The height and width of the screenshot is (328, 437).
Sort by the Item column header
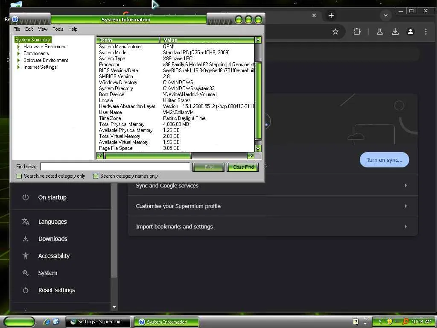coord(128,40)
